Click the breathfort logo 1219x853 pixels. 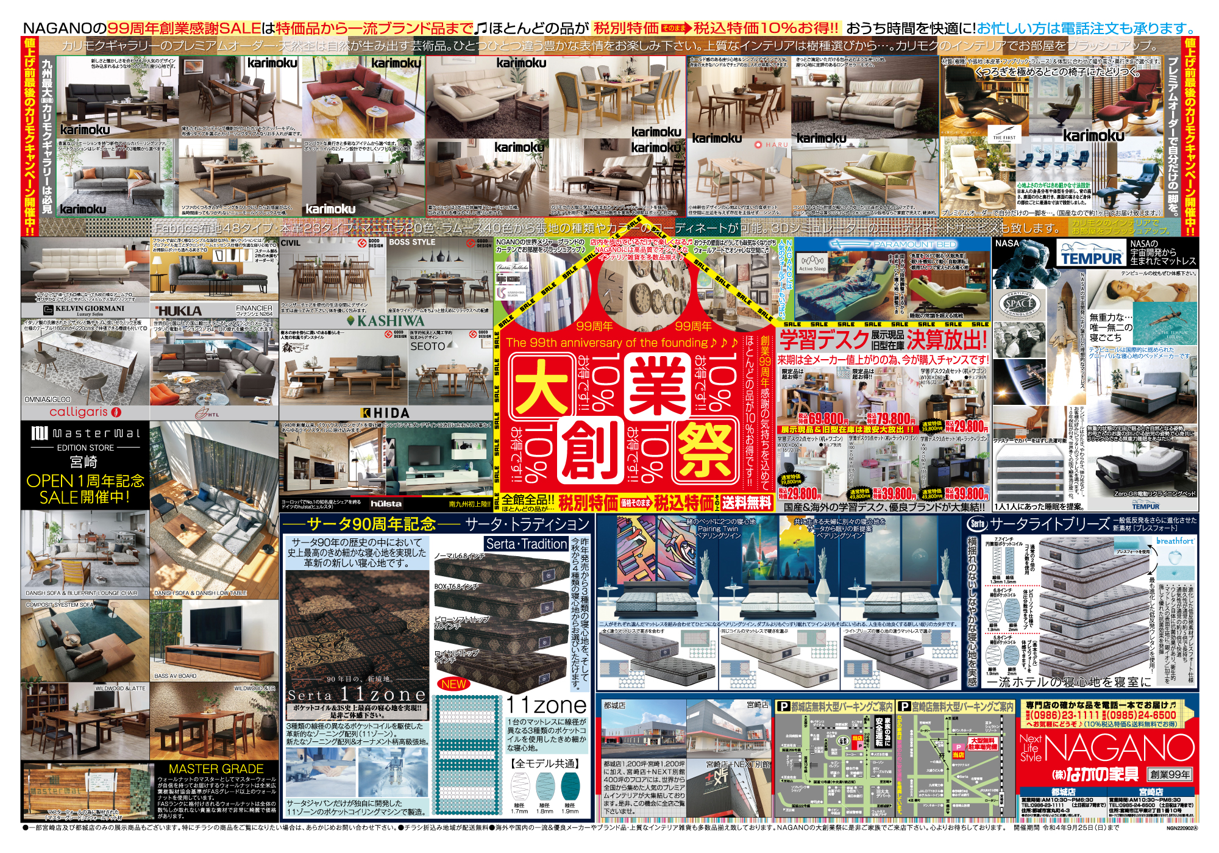(x=1175, y=541)
